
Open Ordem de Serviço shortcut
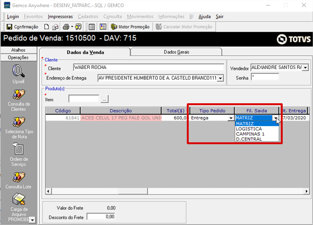click(19, 155)
